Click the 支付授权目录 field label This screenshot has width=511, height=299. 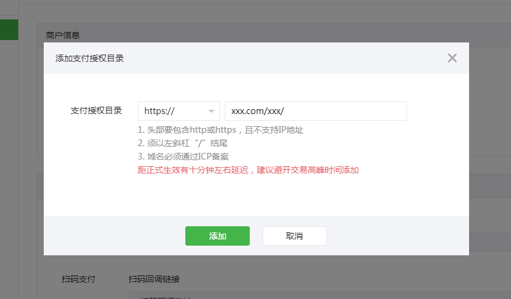tap(97, 110)
